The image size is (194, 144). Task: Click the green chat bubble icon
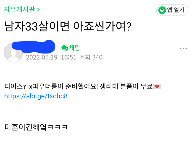click(65, 48)
